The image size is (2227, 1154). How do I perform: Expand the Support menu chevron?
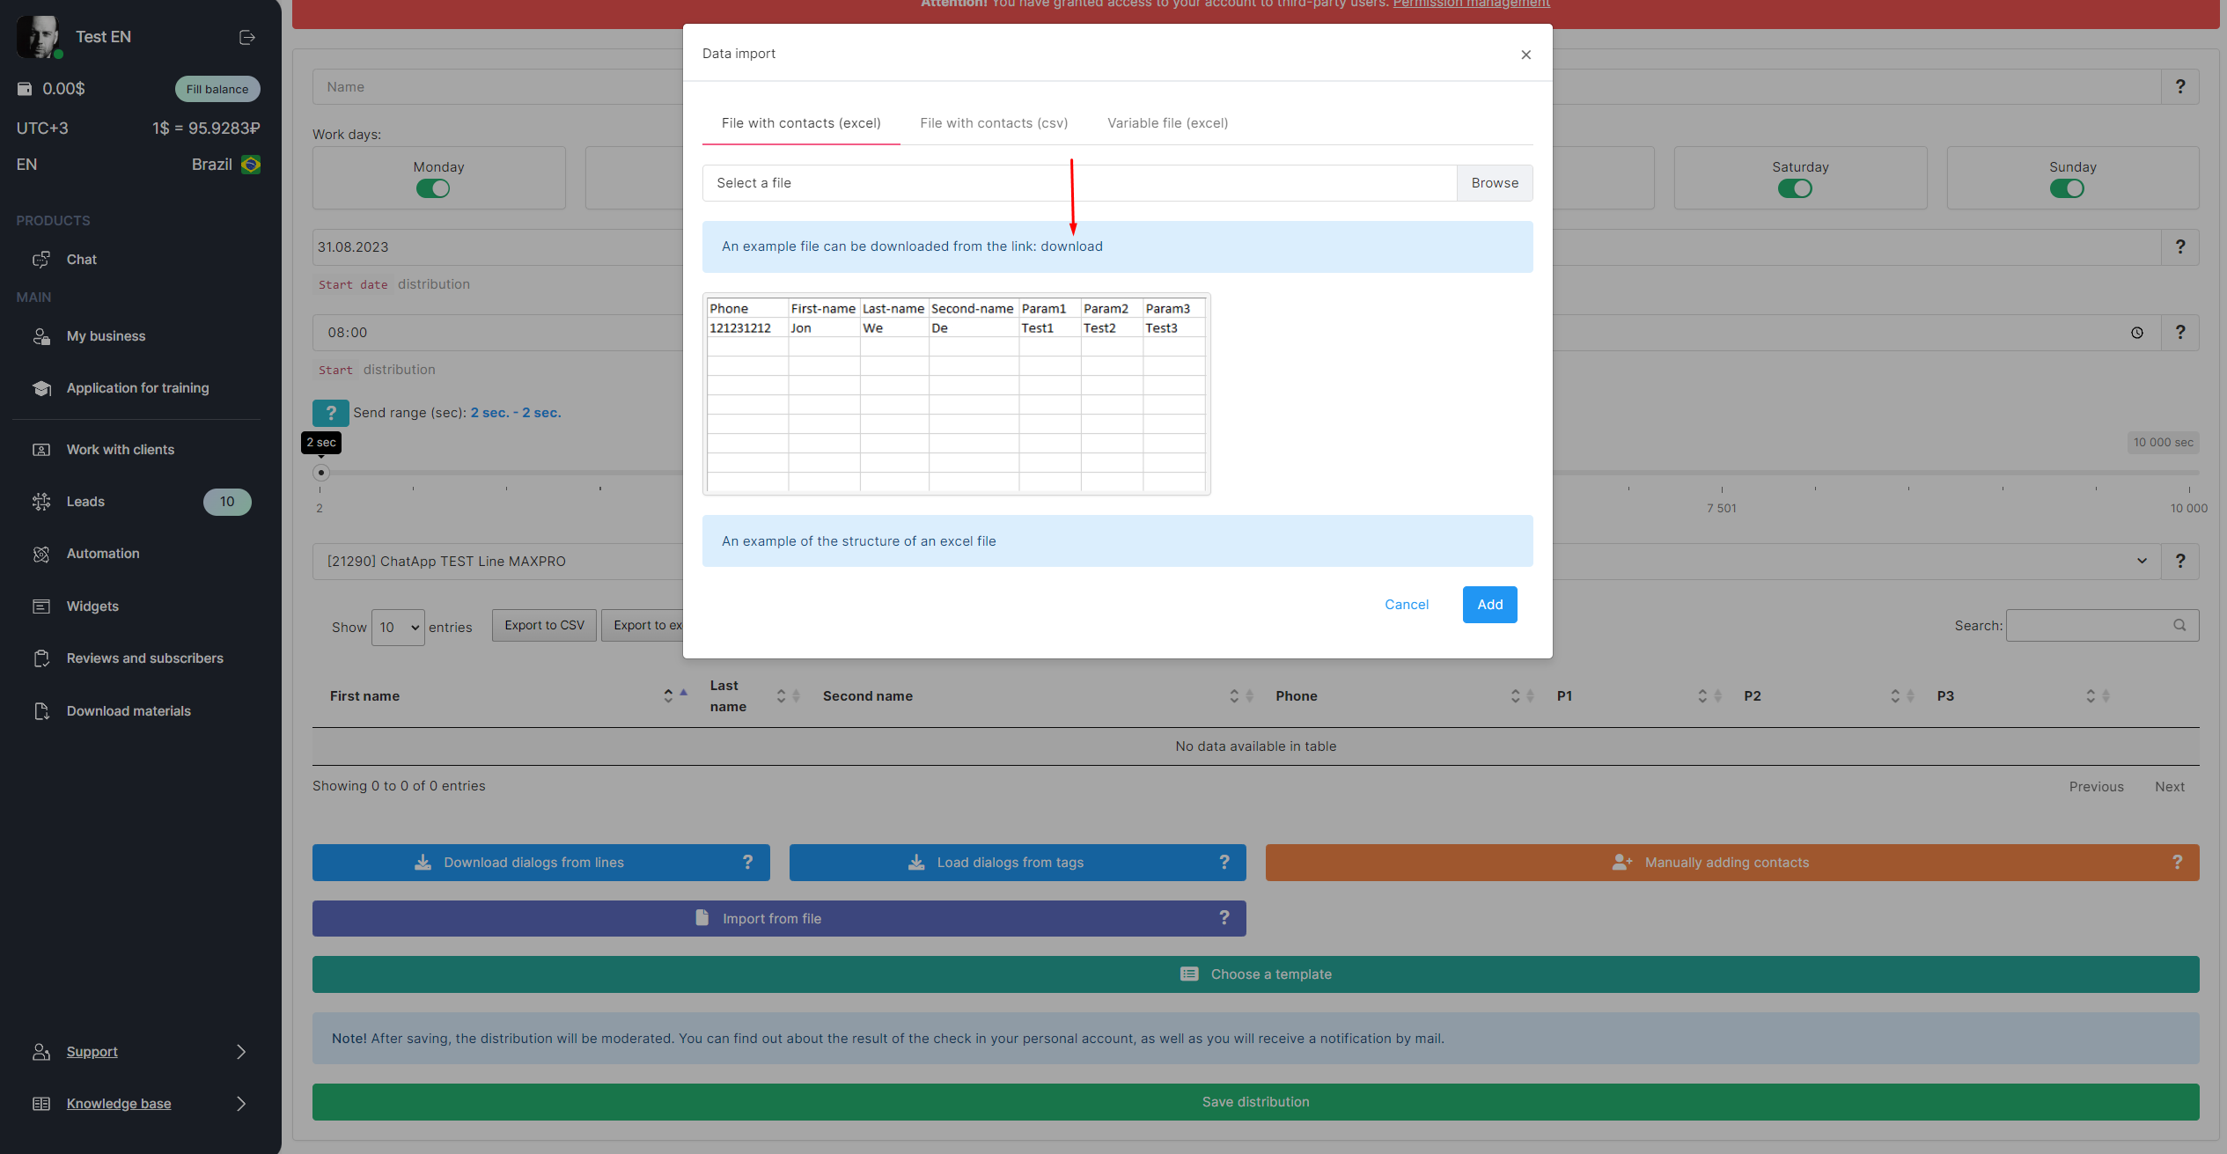tap(241, 1052)
